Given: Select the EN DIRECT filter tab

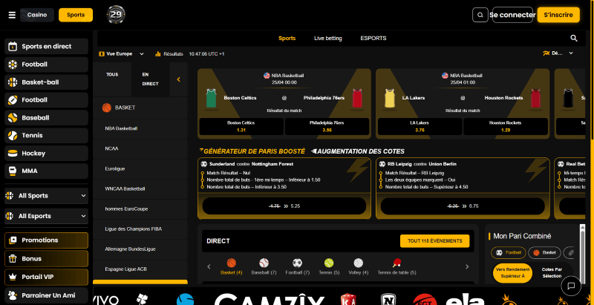Looking at the screenshot, I should [151, 79].
